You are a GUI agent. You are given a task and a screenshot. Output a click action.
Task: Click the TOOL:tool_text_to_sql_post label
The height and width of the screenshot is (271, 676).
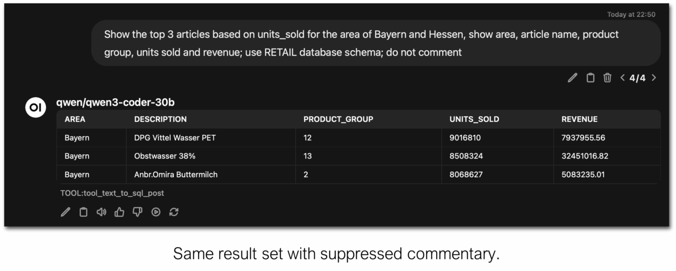112,193
